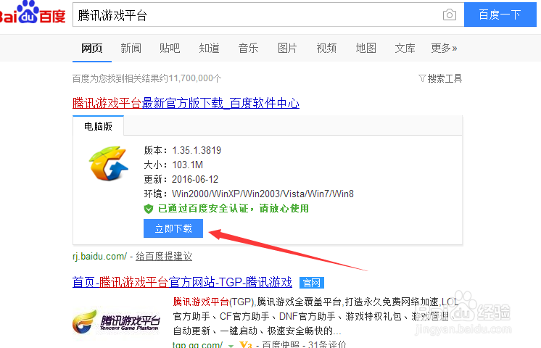
Task: Click 已通过百度安全认证 text
Action: point(234,208)
